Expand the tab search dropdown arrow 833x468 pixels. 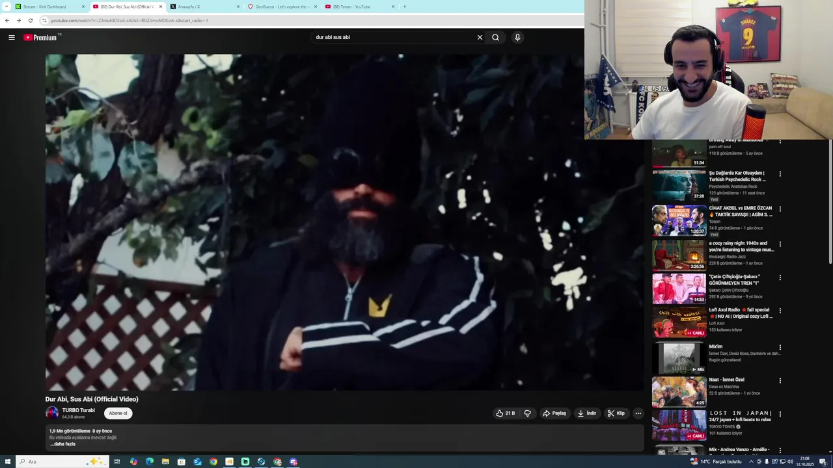coord(6,6)
